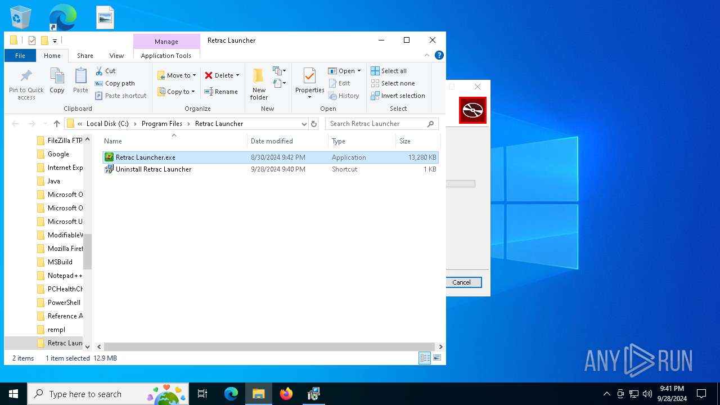This screenshot has width=720, height=405.
Task: Click Copy path in Clipboard group
Action: pos(115,83)
